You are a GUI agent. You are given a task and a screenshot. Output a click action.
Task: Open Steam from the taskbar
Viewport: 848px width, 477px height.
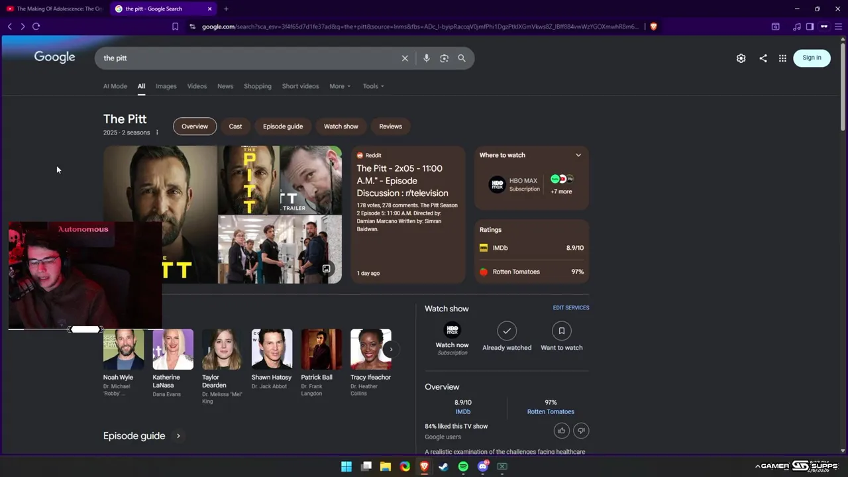[444, 466]
